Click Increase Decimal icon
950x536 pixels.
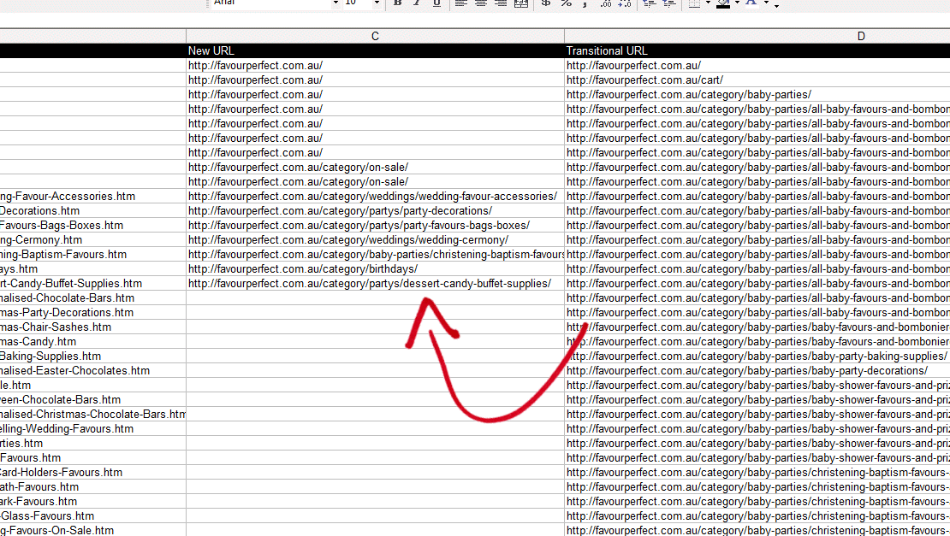point(605,3)
